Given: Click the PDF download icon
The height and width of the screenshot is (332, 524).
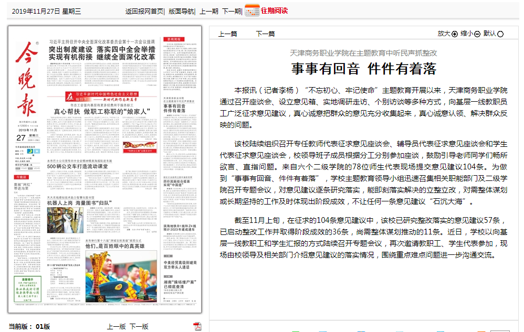Looking at the screenshot, I should [x=197, y=327].
